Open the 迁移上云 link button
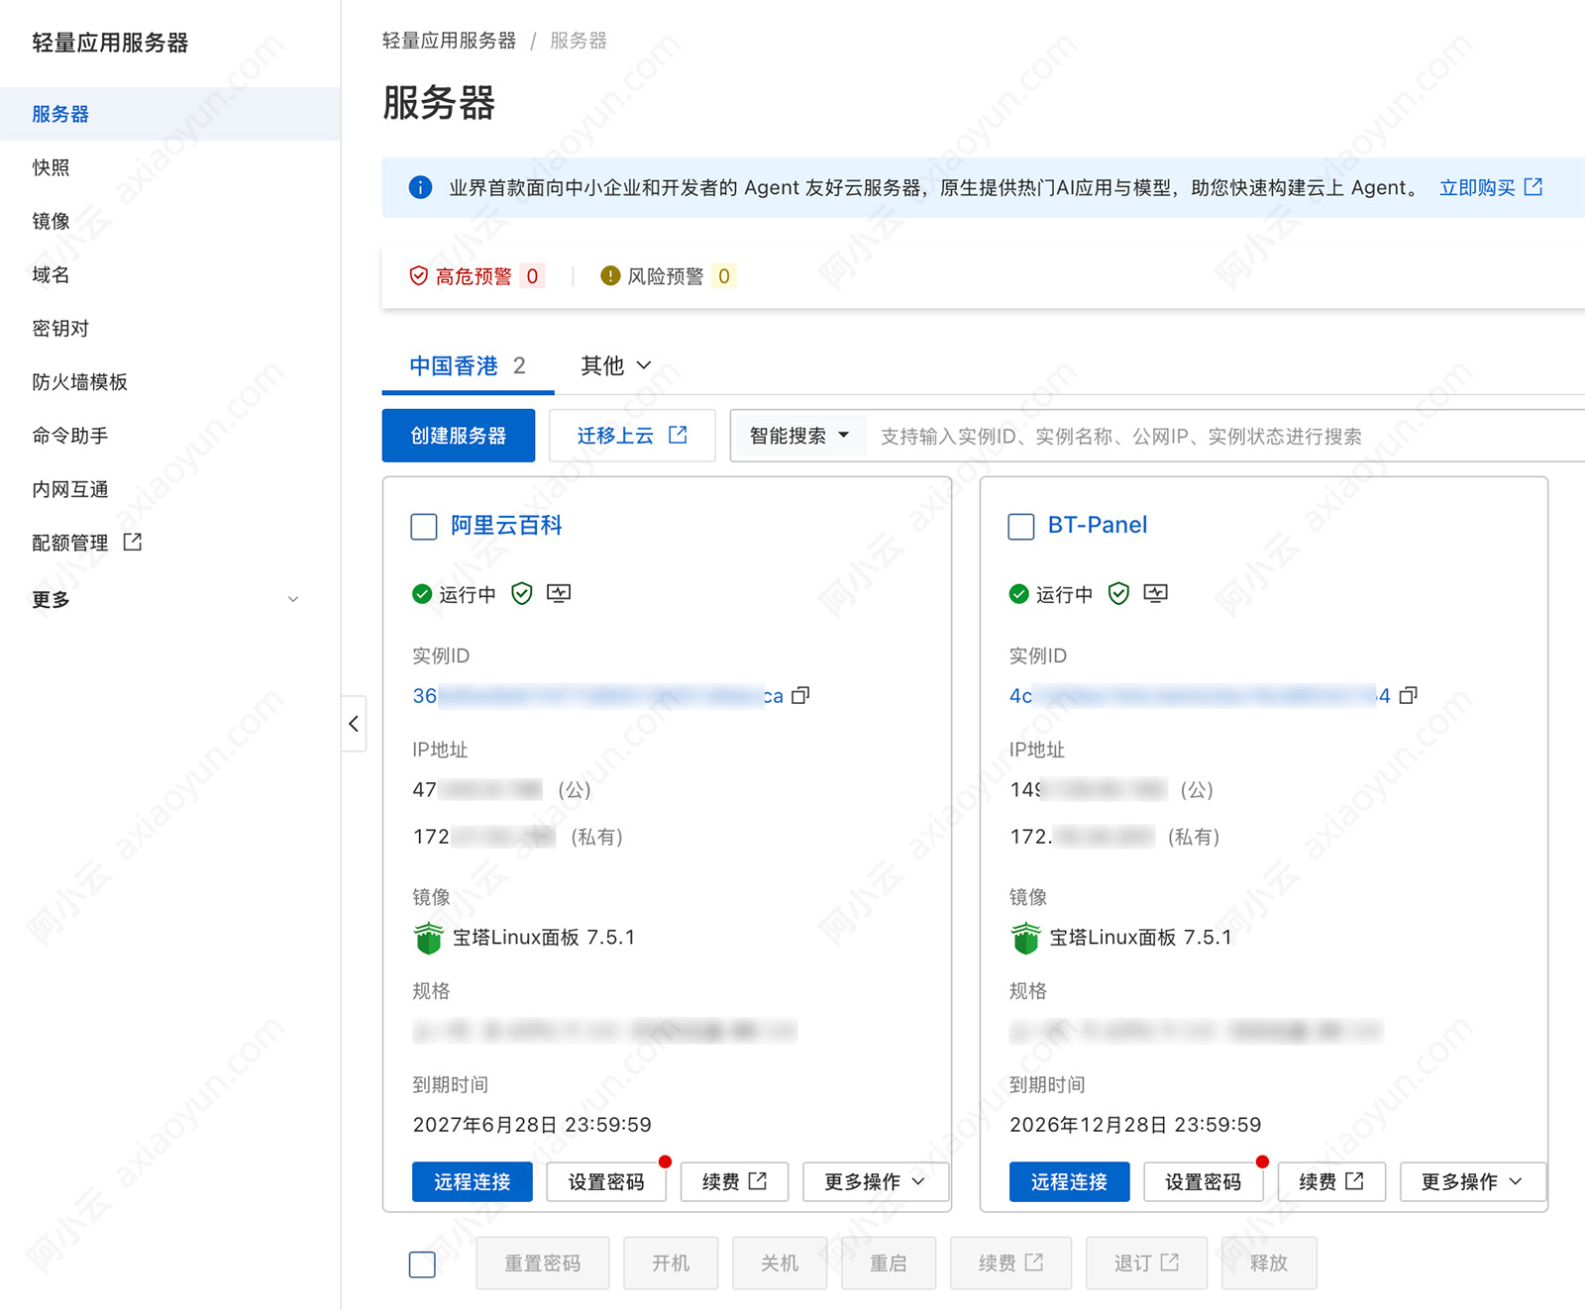Screen dimensions: 1585x1310 (x=632, y=436)
